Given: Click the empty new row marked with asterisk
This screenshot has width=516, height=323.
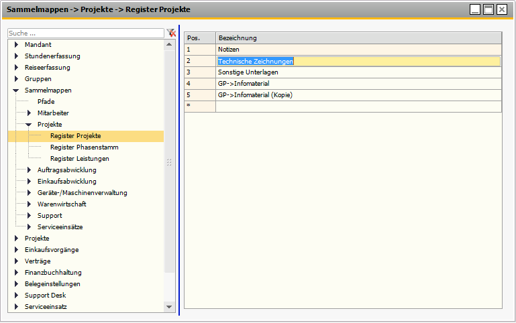Looking at the screenshot, I should point(358,107).
